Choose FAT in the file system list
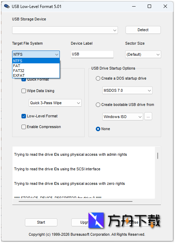The width and height of the screenshot is (175, 243). pyautogui.click(x=36, y=66)
